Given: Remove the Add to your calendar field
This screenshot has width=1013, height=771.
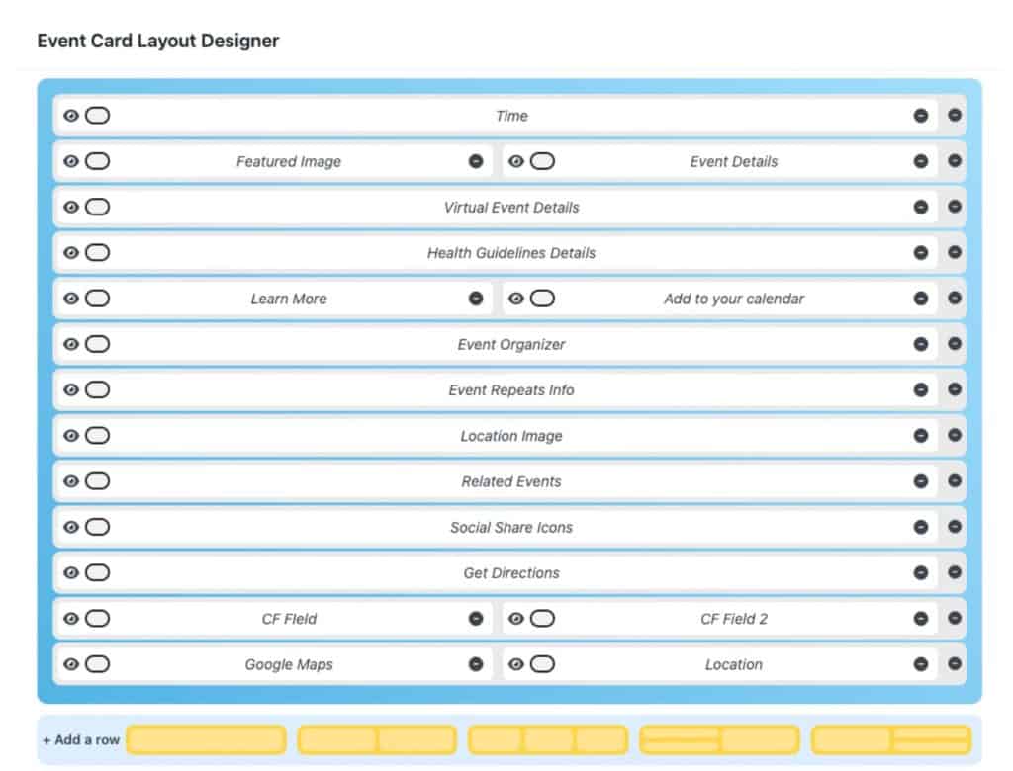Looking at the screenshot, I should 921,299.
